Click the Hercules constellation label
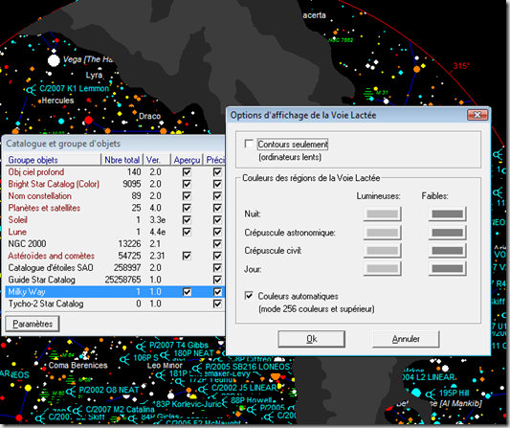Viewport: 510px width, 428px height. click(x=57, y=101)
